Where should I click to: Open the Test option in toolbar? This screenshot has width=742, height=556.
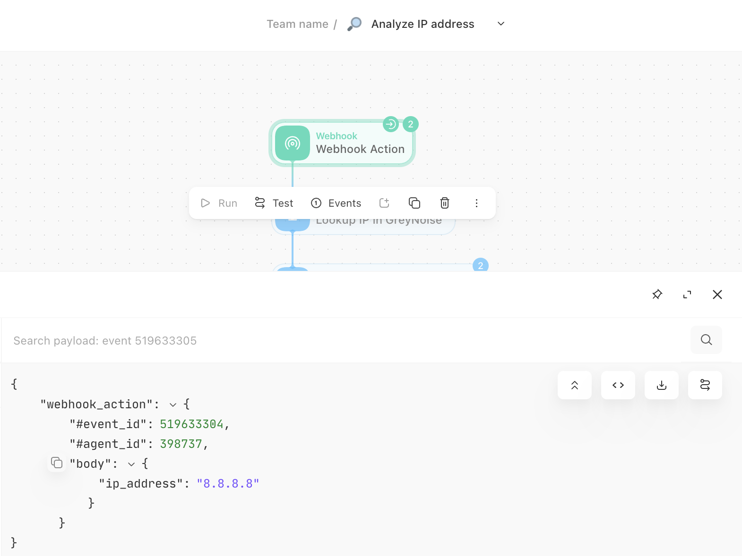[x=274, y=203]
